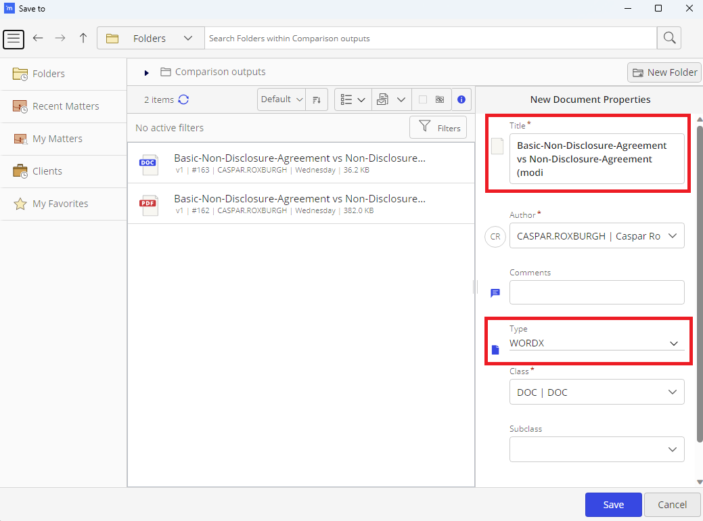Change sort direction with the sort icon
Screen dimensions: 703x521
(317, 99)
